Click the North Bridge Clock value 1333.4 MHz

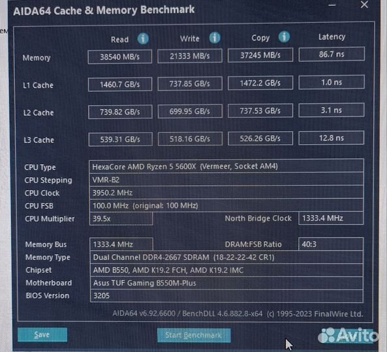[331, 218]
